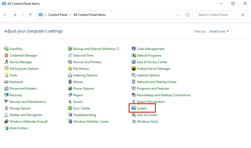Refresh the Control Panel view
Image resolution: width=251 pixels, height=148 pixels.
tap(187, 15)
